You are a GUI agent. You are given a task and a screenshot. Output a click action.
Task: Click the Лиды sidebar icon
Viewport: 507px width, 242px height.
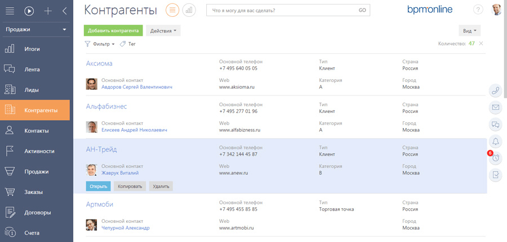pos(10,90)
